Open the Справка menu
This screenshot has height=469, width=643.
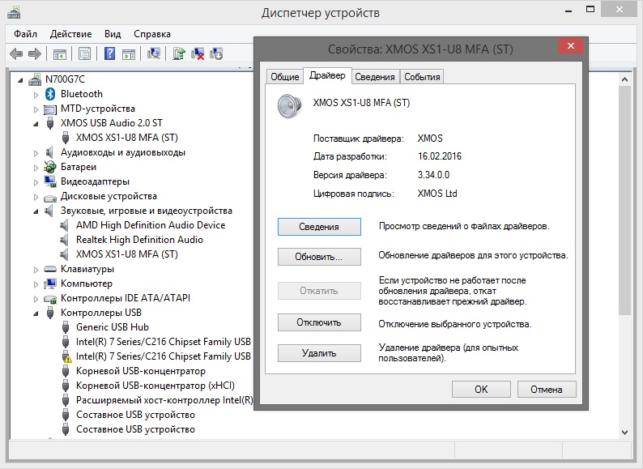coord(152,34)
